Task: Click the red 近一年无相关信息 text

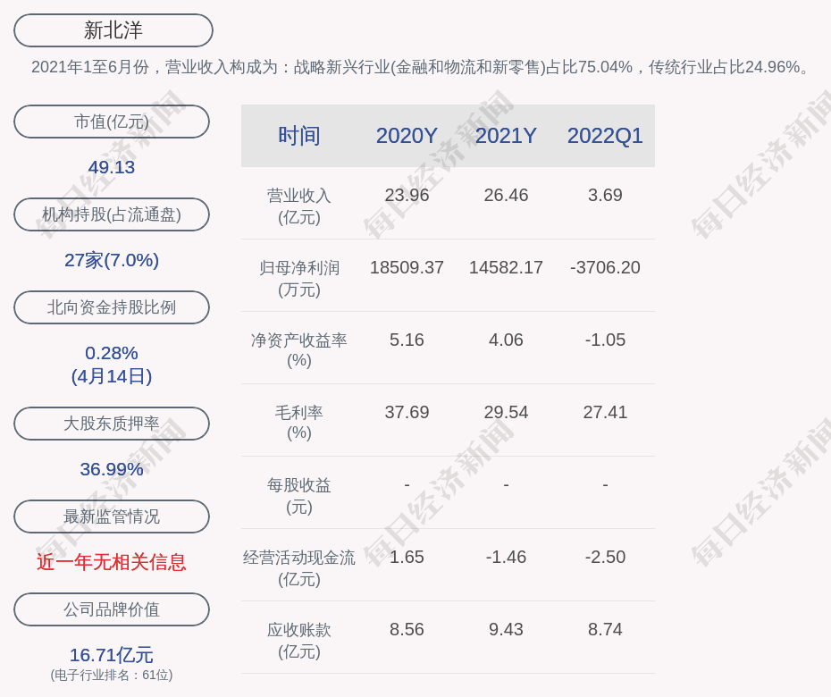Action: [x=112, y=562]
